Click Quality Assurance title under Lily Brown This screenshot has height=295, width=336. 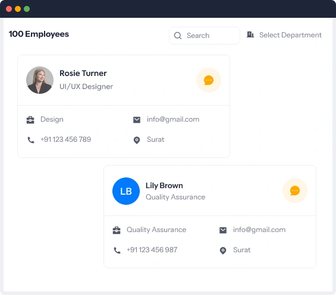pyautogui.click(x=175, y=197)
